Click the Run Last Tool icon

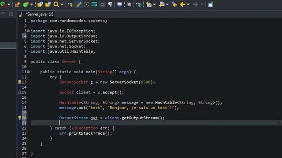3,4
